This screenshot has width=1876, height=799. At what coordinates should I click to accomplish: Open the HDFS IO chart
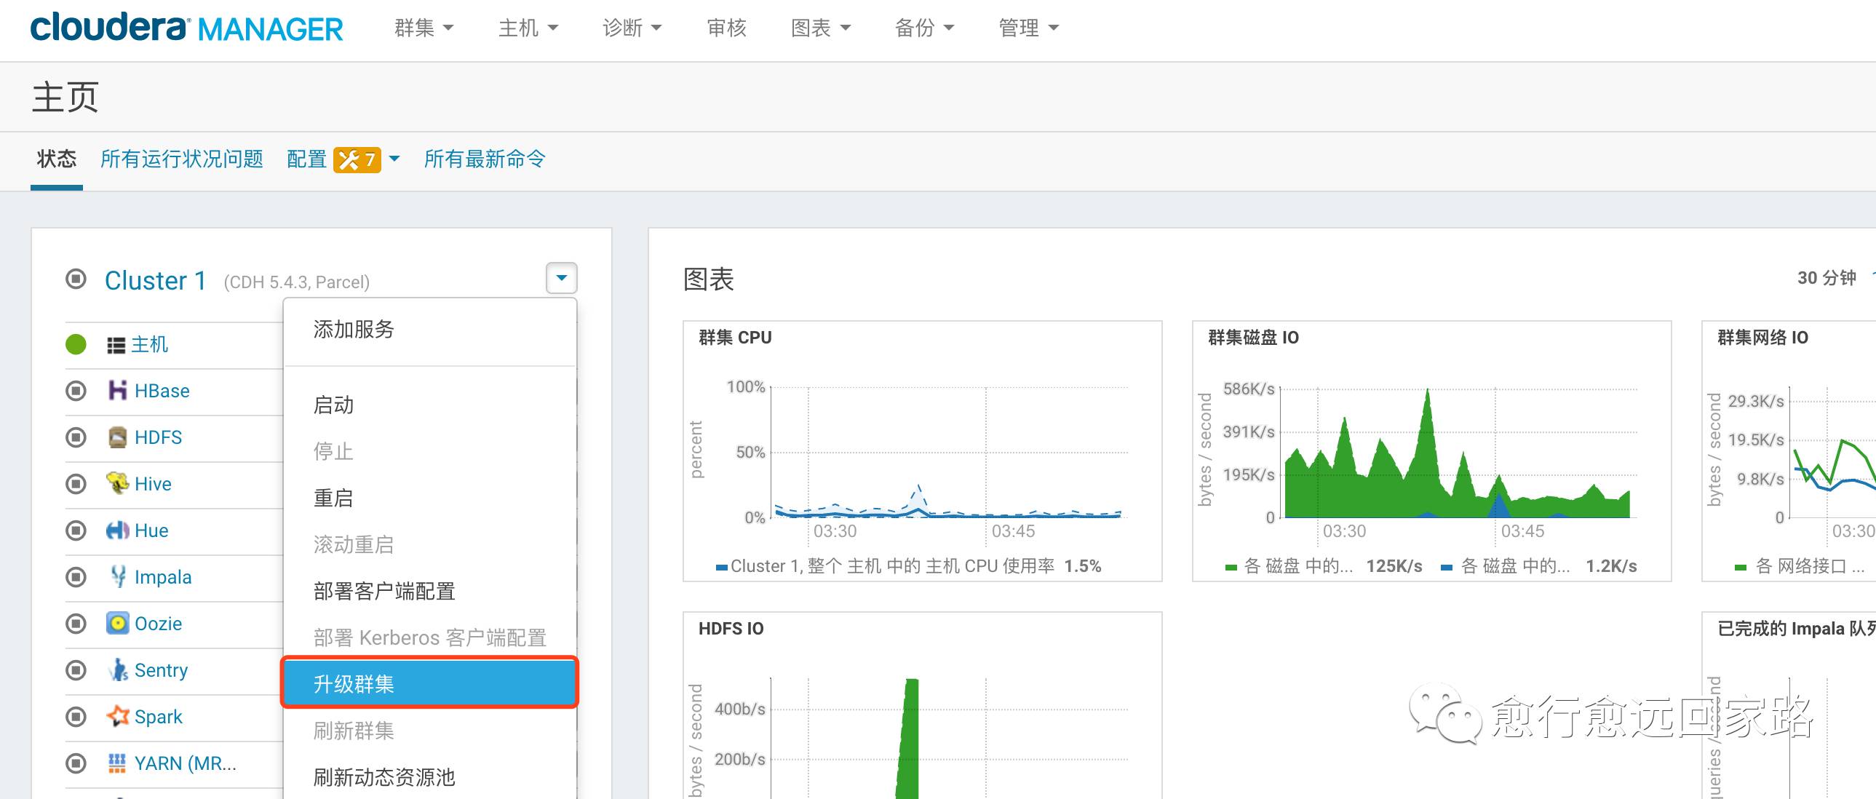click(x=922, y=705)
